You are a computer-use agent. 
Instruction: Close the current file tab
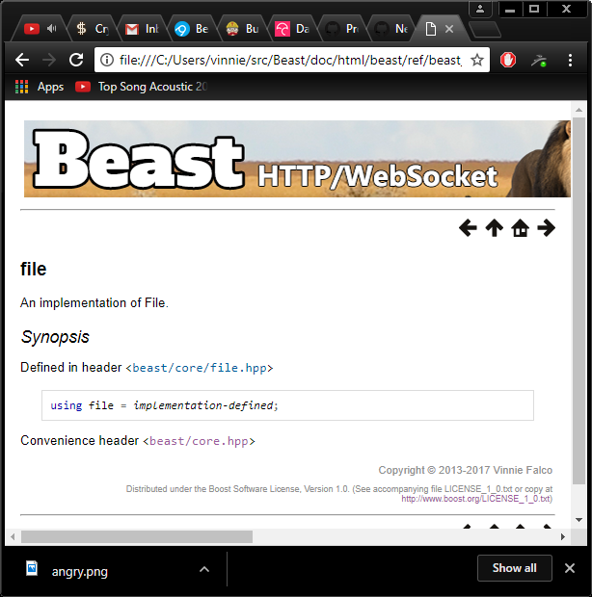click(449, 29)
